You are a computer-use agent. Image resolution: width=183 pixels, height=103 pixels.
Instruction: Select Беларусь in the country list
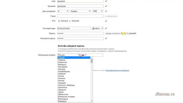point(74,65)
